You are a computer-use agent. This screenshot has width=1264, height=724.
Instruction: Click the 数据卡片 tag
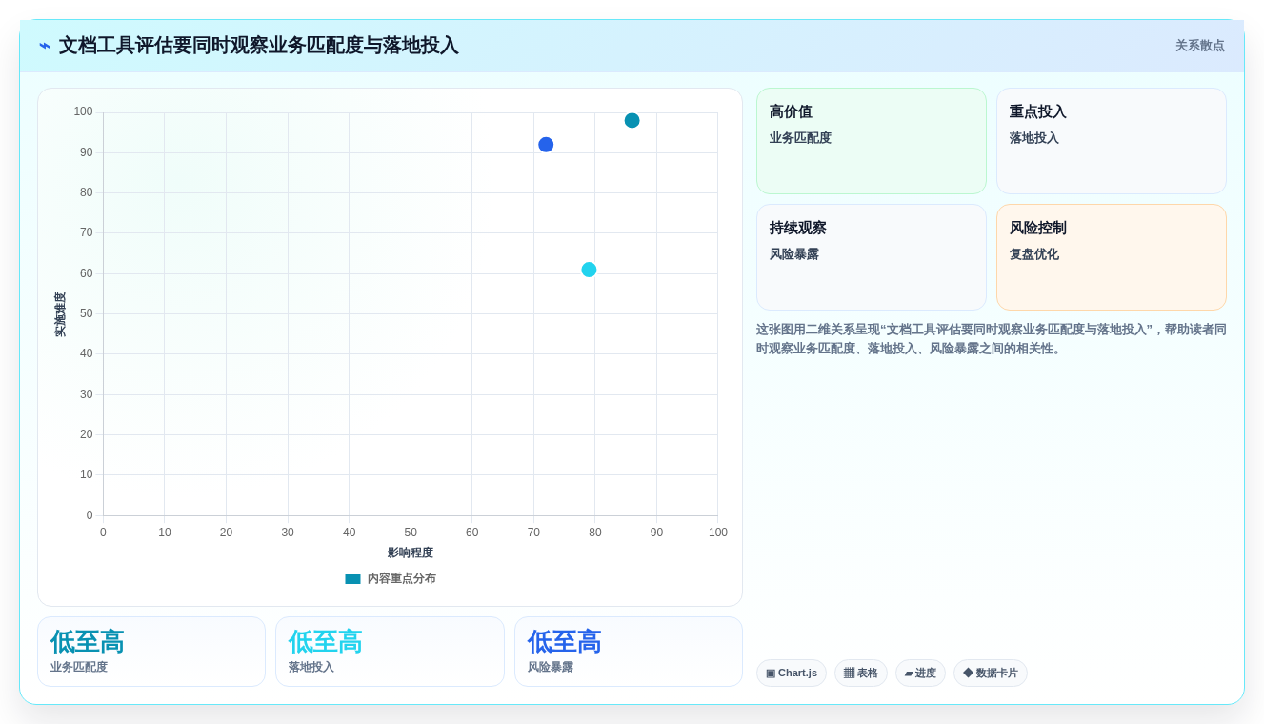tap(990, 673)
